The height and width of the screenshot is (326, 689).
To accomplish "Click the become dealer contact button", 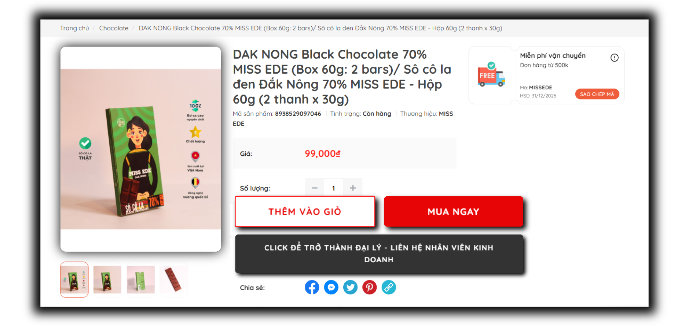I will (x=379, y=253).
